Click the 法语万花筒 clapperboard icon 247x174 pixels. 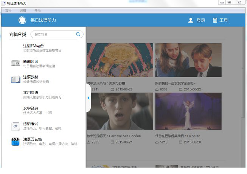pyautogui.click(x=16, y=141)
